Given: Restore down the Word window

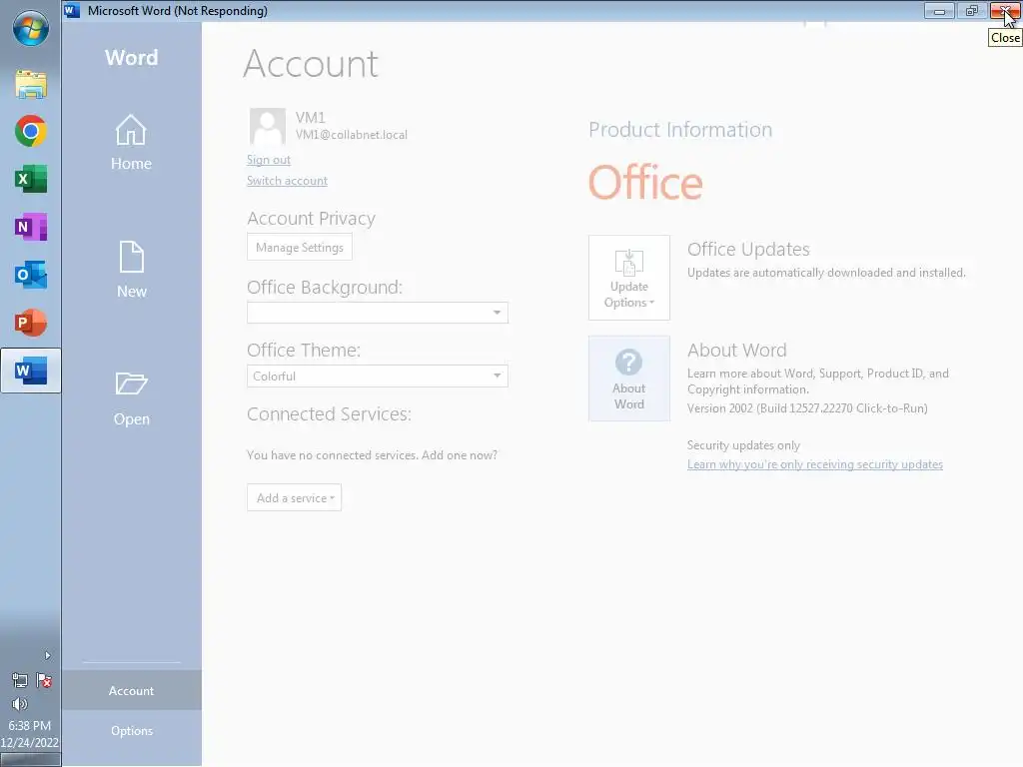Looking at the screenshot, I should click(x=971, y=10).
